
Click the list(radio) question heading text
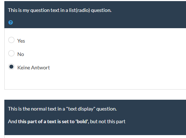click(60, 10)
